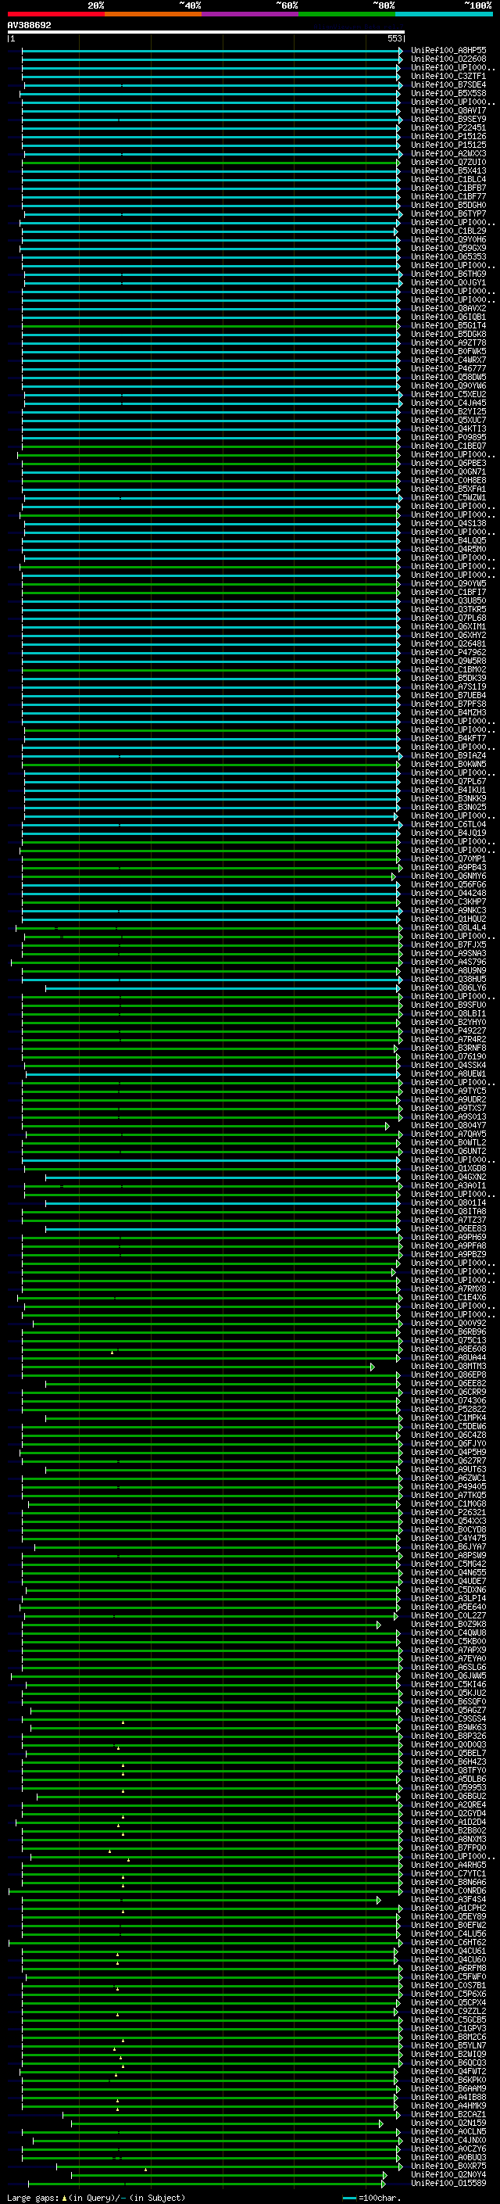
Task: Click the white query length bar
Action: pos(206,31)
